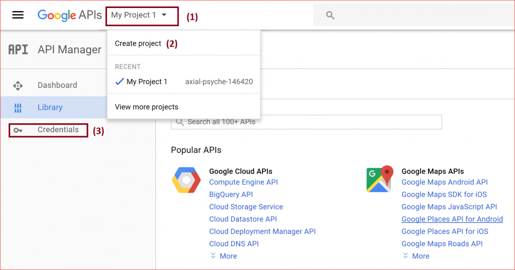
Task: Click the Popular APIs heading
Action: point(196,150)
